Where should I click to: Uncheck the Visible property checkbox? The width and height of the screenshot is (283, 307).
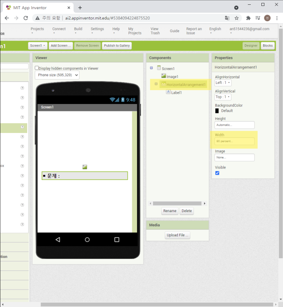[217, 173]
